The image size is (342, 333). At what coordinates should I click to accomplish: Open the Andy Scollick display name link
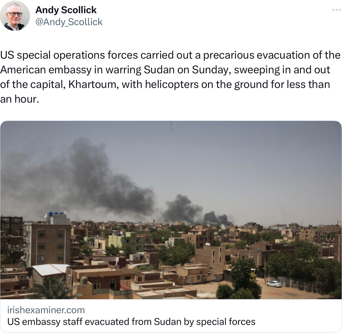pyautogui.click(x=66, y=10)
